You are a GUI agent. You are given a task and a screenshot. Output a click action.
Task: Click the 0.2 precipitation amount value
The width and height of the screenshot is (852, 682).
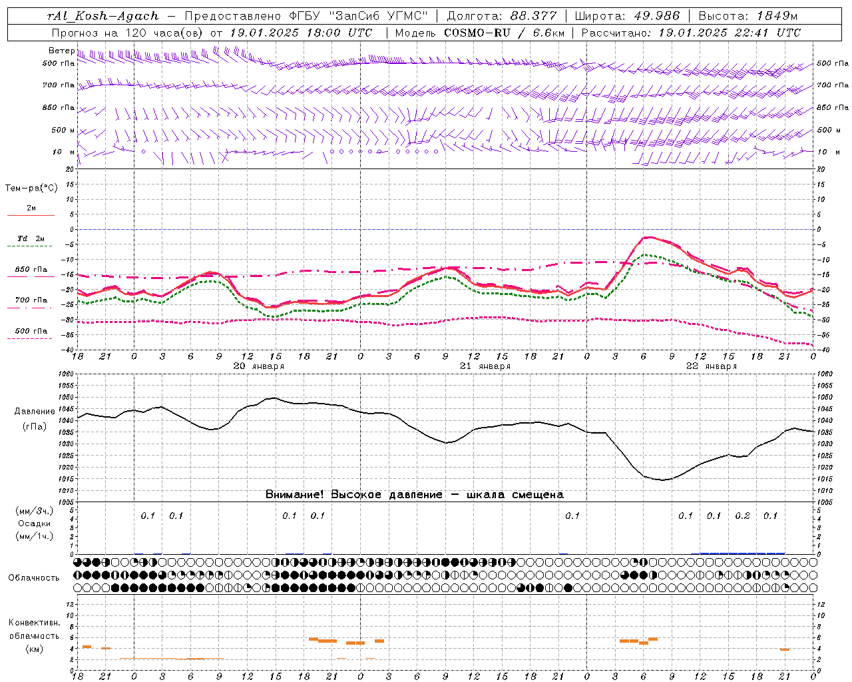[742, 516]
